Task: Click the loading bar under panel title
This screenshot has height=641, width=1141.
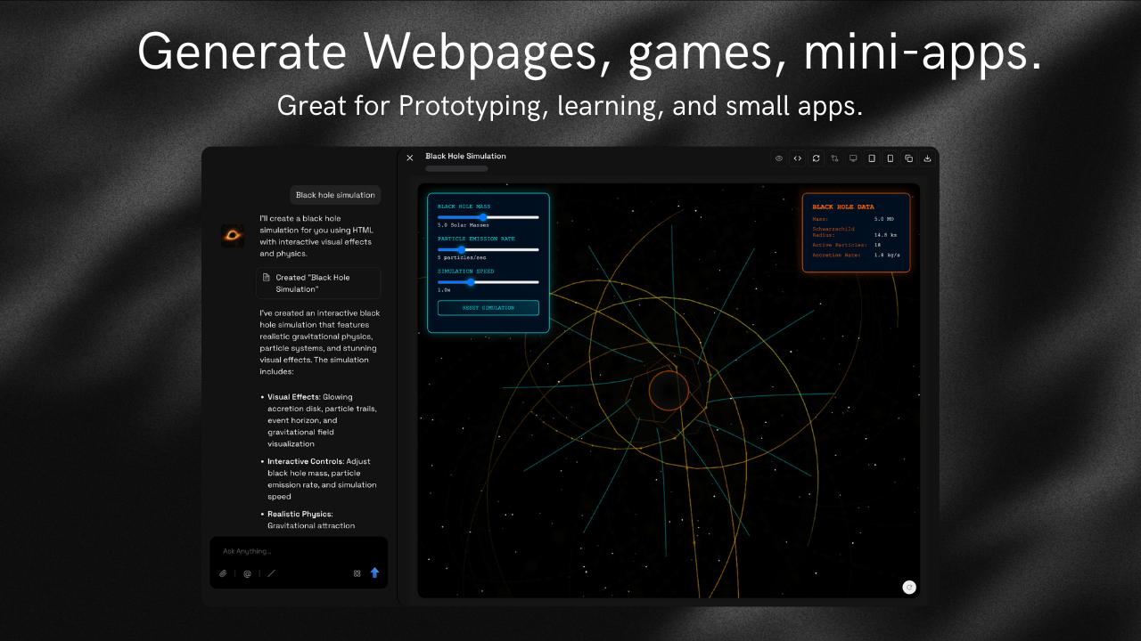Action: tap(456, 168)
